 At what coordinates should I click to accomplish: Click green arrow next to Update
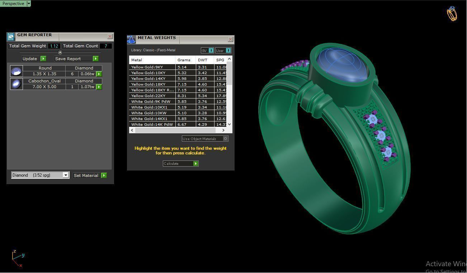pyautogui.click(x=43, y=59)
